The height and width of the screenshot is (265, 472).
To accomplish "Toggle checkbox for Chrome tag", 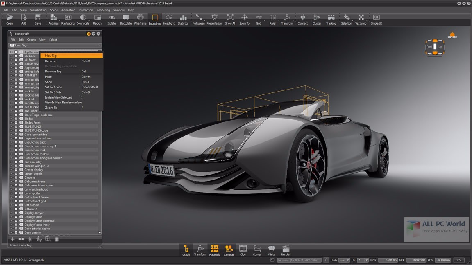I will 16,177.
